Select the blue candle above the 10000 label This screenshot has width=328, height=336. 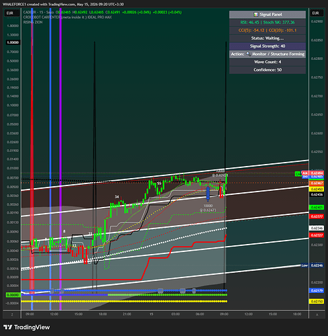click(x=208, y=194)
